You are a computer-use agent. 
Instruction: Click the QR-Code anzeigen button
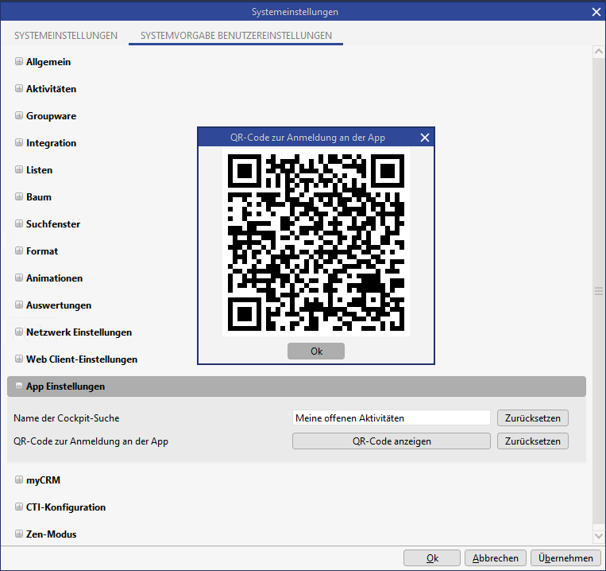click(x=391, y=441)
